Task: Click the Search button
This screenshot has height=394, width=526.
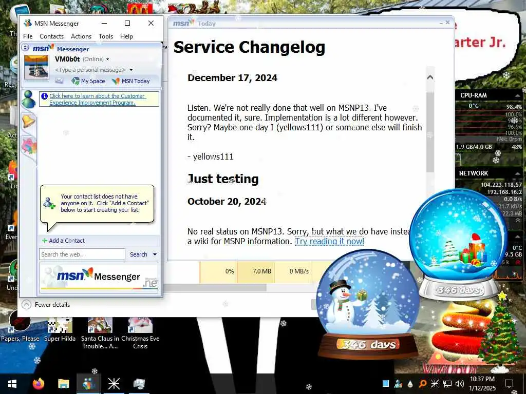Action: tap(139, 254)
